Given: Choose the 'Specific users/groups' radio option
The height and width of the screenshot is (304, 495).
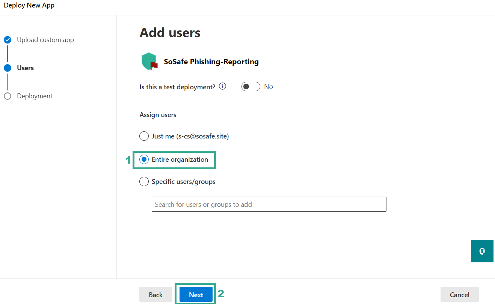Looking at the screenshot, I should click(x=144, y=182).
